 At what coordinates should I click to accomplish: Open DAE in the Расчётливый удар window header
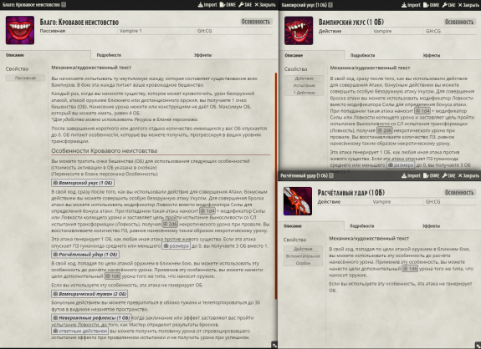tap(449, 175)
